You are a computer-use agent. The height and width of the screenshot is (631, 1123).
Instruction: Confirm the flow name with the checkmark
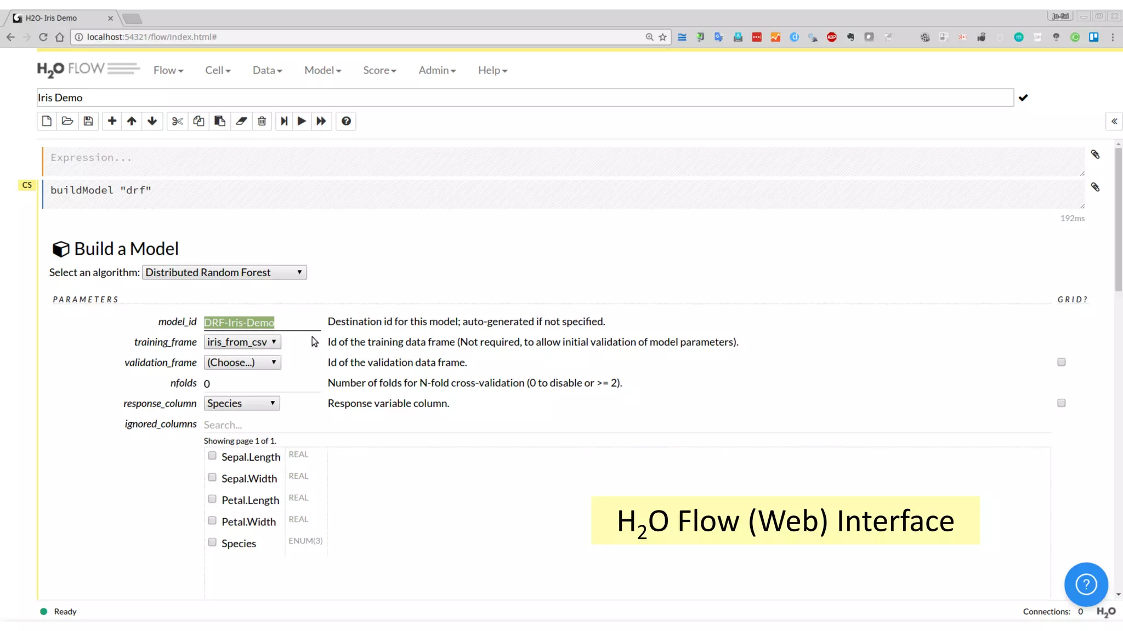(x=1023, y=98)
